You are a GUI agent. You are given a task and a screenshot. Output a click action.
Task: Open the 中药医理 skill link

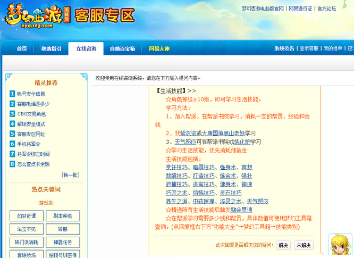[204, 201]
